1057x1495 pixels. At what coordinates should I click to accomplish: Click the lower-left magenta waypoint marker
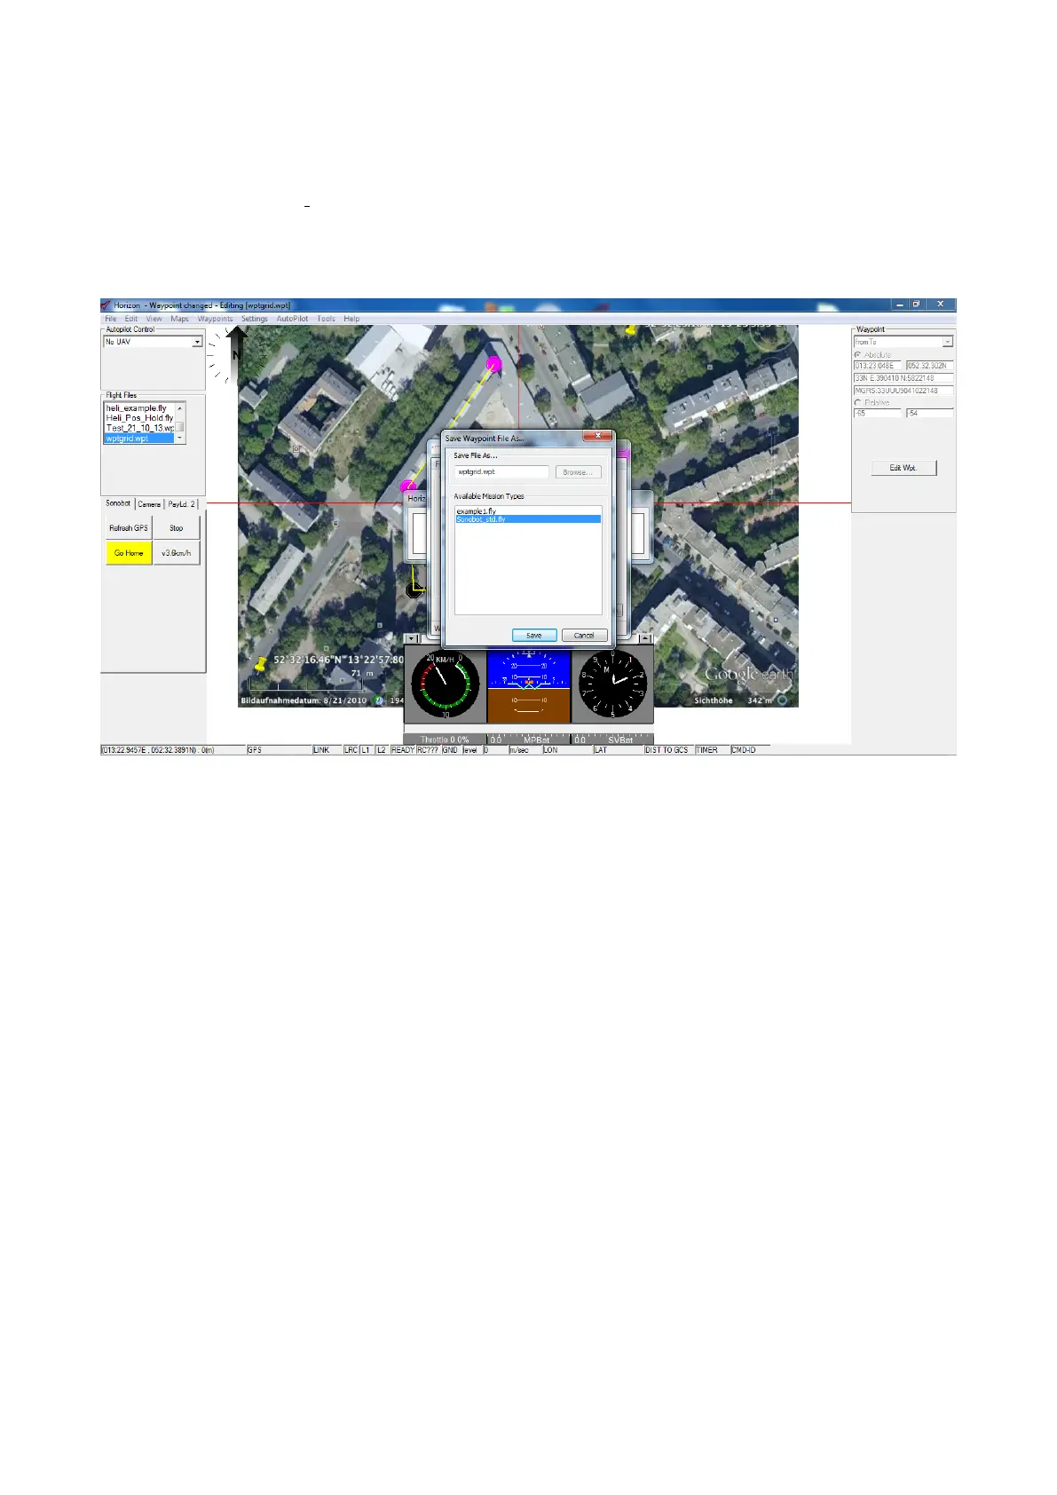click(408, 486)
